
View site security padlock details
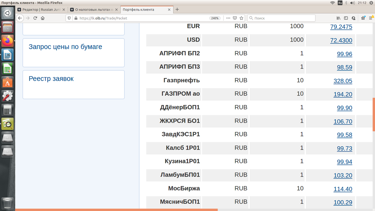[75, 18]
